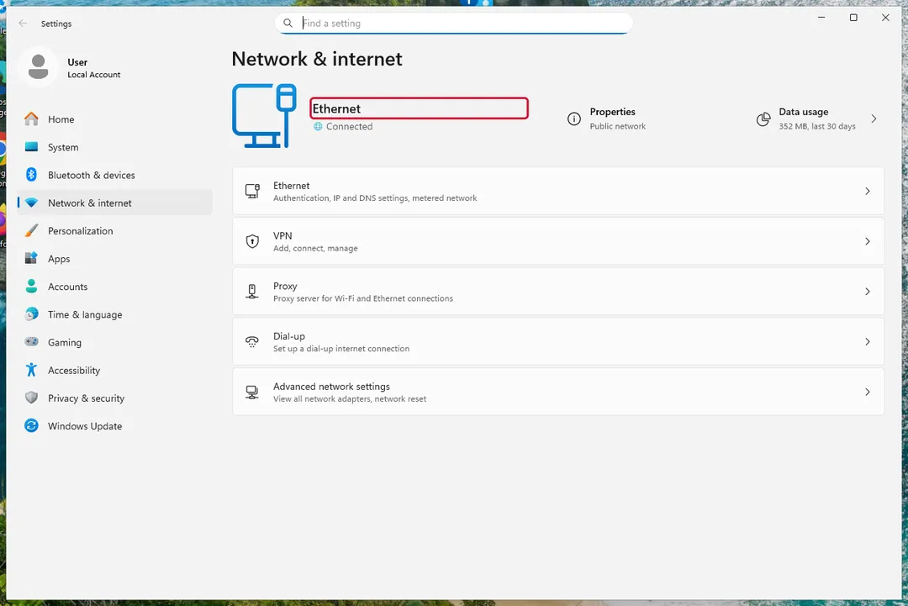908x606 pixels.
Task: Open the Ethernet settings row
Action: pyautogui.click(x=558, y=191)
